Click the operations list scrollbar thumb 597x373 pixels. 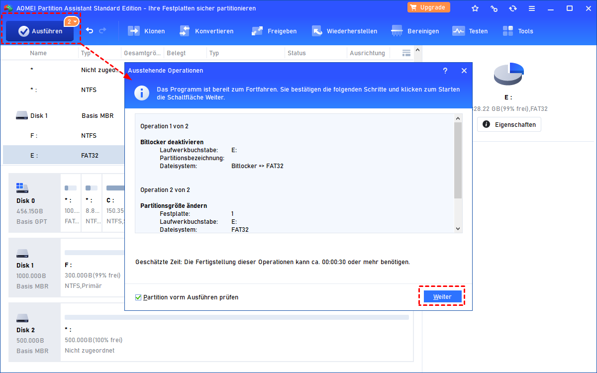(458, 160)
